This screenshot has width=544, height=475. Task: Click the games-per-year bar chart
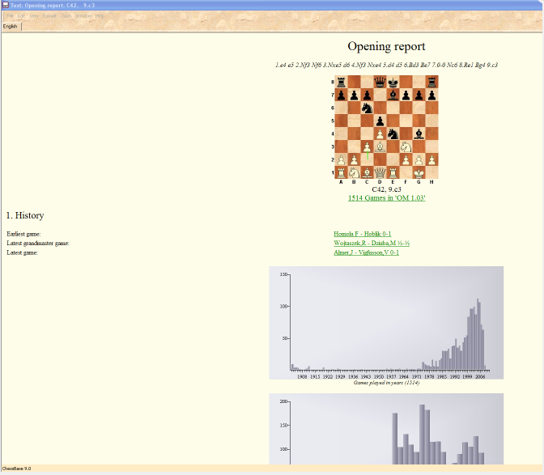coord(386,323)
